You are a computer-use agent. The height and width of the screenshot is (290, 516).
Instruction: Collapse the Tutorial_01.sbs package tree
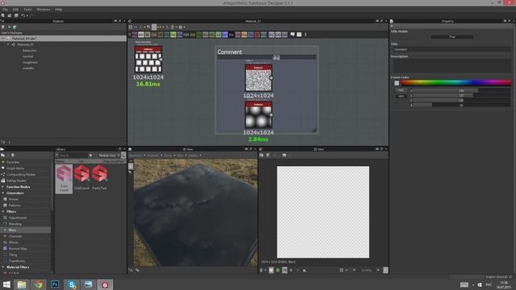(x=3, y=39)
